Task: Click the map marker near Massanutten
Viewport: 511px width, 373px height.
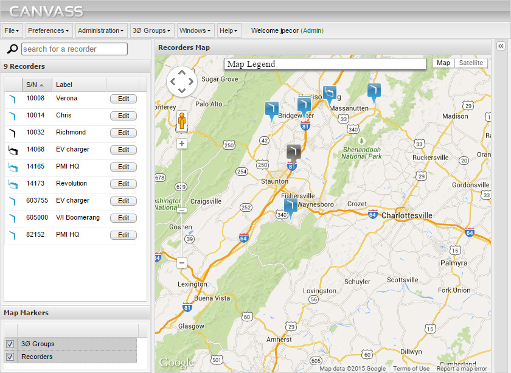Action: pyautogui.click(x=330, y=92)
